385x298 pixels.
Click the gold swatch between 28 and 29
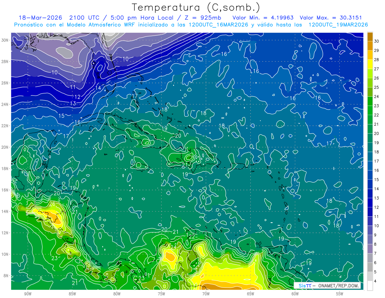[x=370, y=55]
